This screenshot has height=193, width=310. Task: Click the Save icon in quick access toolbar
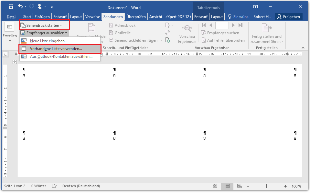pyautogui.click(x=11, y=6)
